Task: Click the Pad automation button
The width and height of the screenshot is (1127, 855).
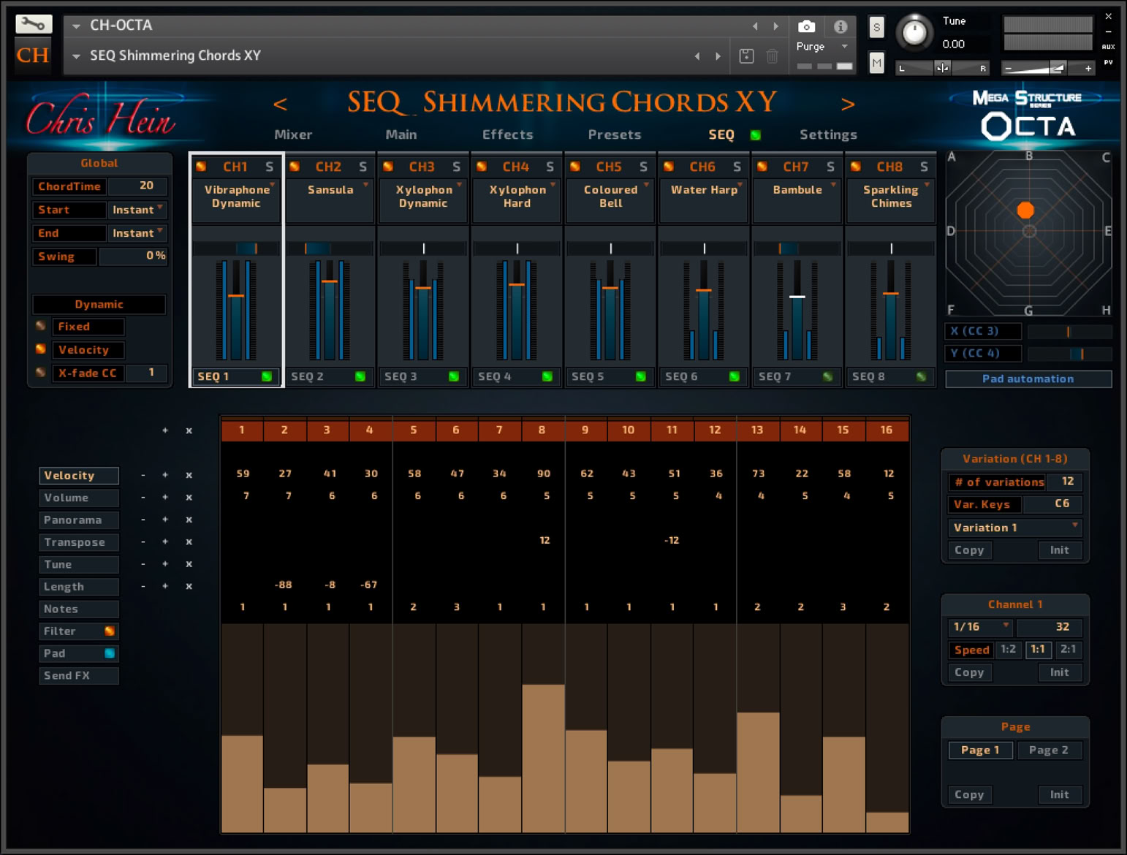Action: click(x=1028, y=379)
